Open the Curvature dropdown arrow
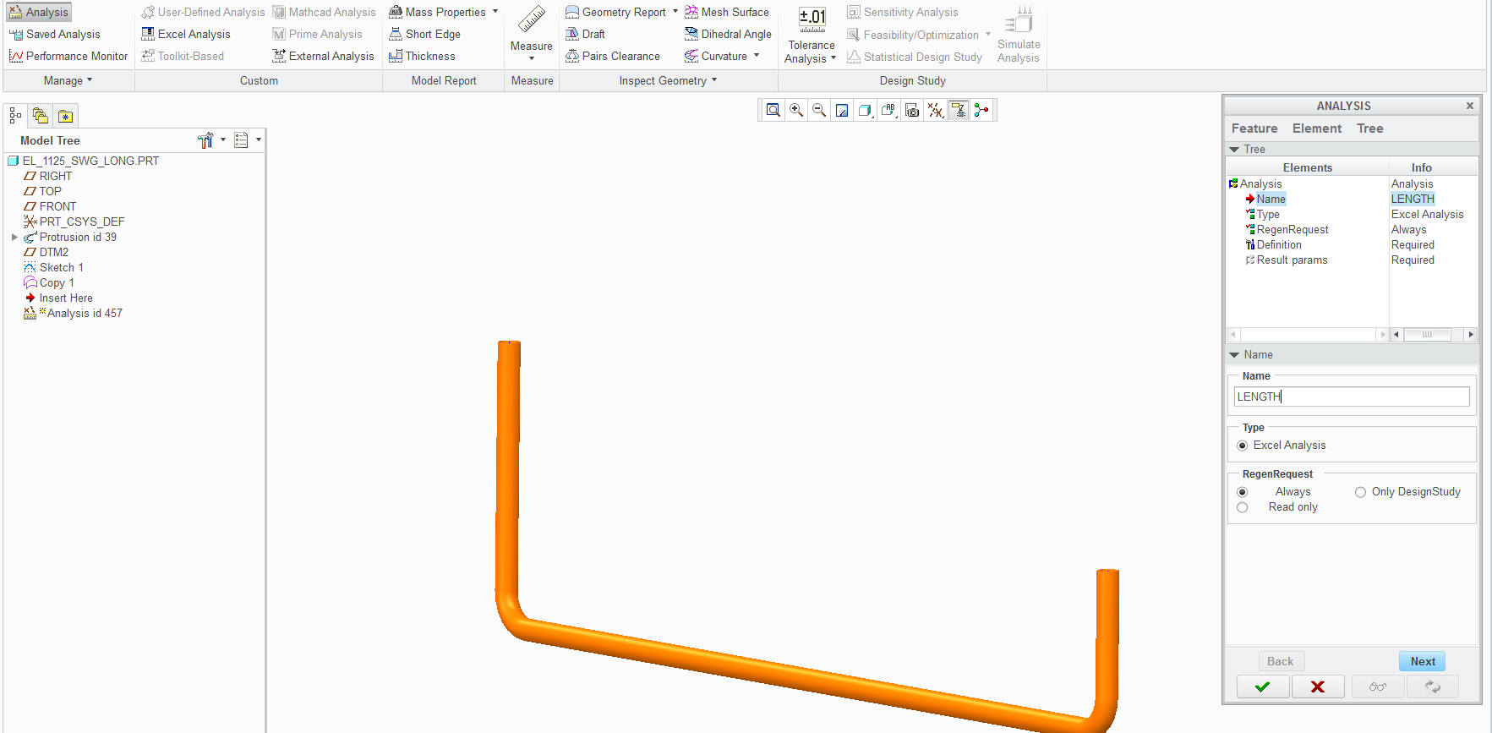 coord(757,56)
